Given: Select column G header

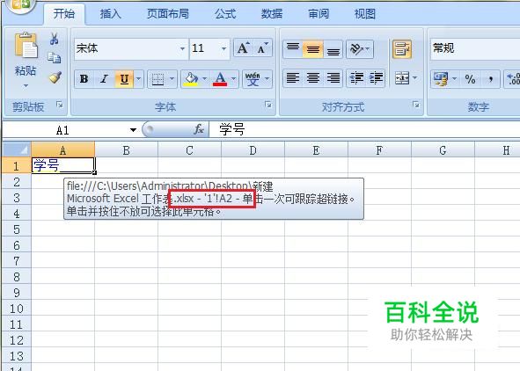Looking at the screenshot, I should (x=443, y=150).
